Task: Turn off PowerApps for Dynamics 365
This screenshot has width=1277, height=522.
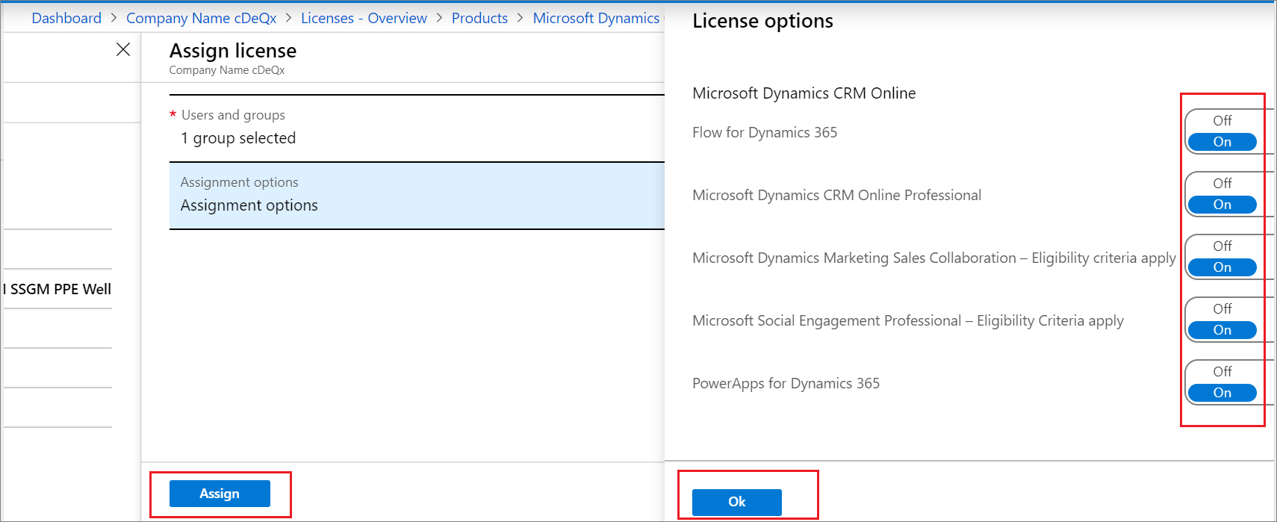Action: click(x=1222, y=372)
